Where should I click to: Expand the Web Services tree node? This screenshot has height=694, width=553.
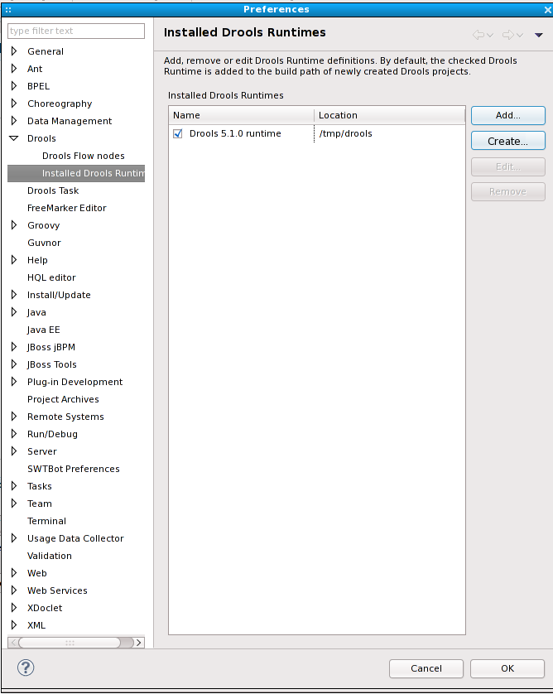pos(14,590)
